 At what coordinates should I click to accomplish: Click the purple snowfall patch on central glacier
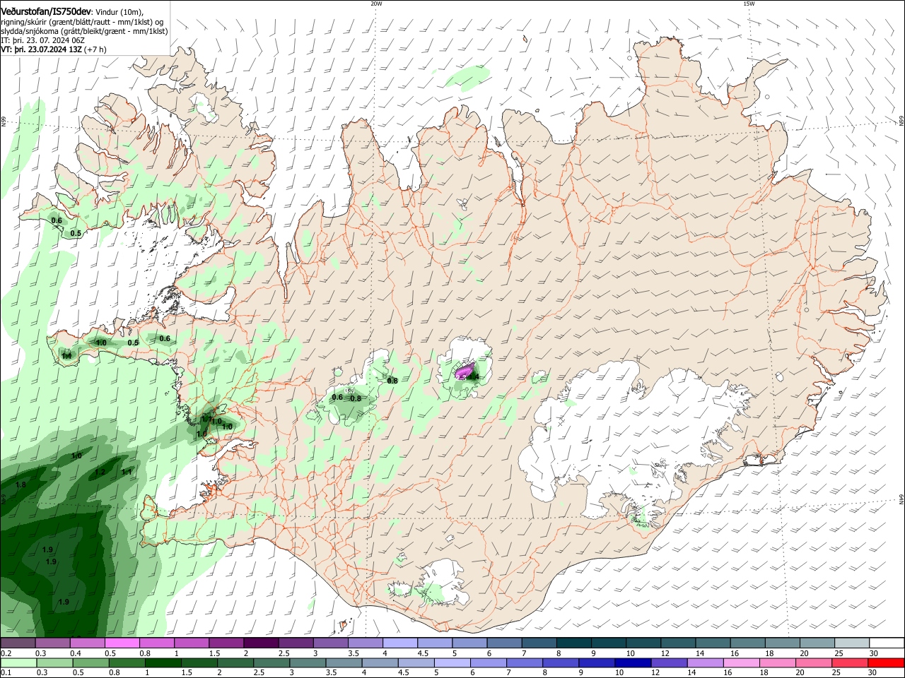pyautogui.click(x=464, y=370)
